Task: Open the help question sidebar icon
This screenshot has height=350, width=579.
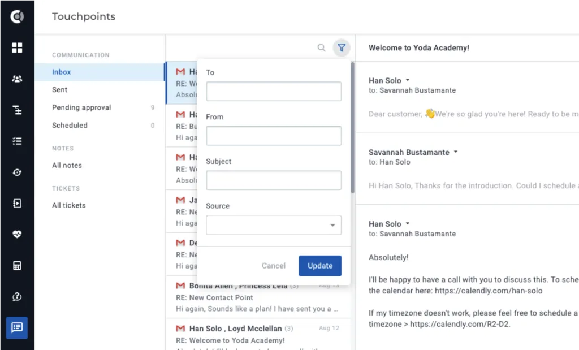Action: pyautogui.click(x=17, y=297)
